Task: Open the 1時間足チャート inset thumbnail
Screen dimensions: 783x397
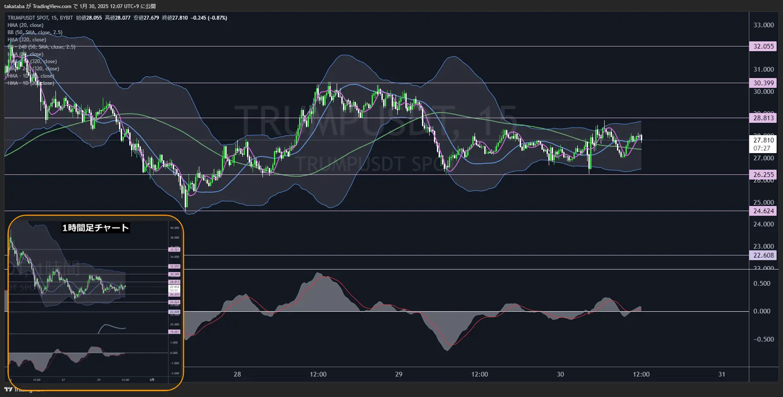Action: (x=96, y=303)
